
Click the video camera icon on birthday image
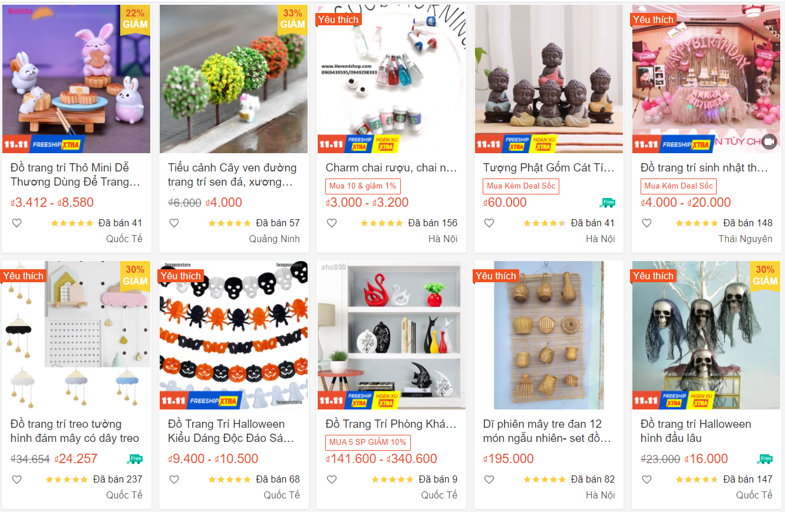(x=768, y=141)
